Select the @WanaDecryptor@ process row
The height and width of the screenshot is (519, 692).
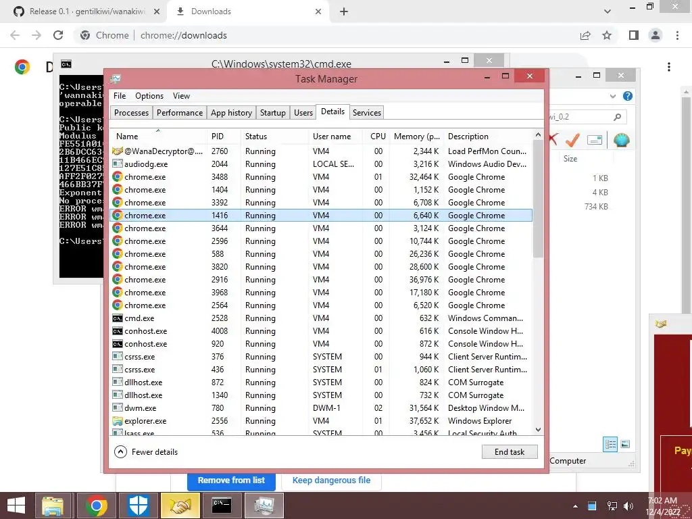pyautogui.click(x=321, y=151)
